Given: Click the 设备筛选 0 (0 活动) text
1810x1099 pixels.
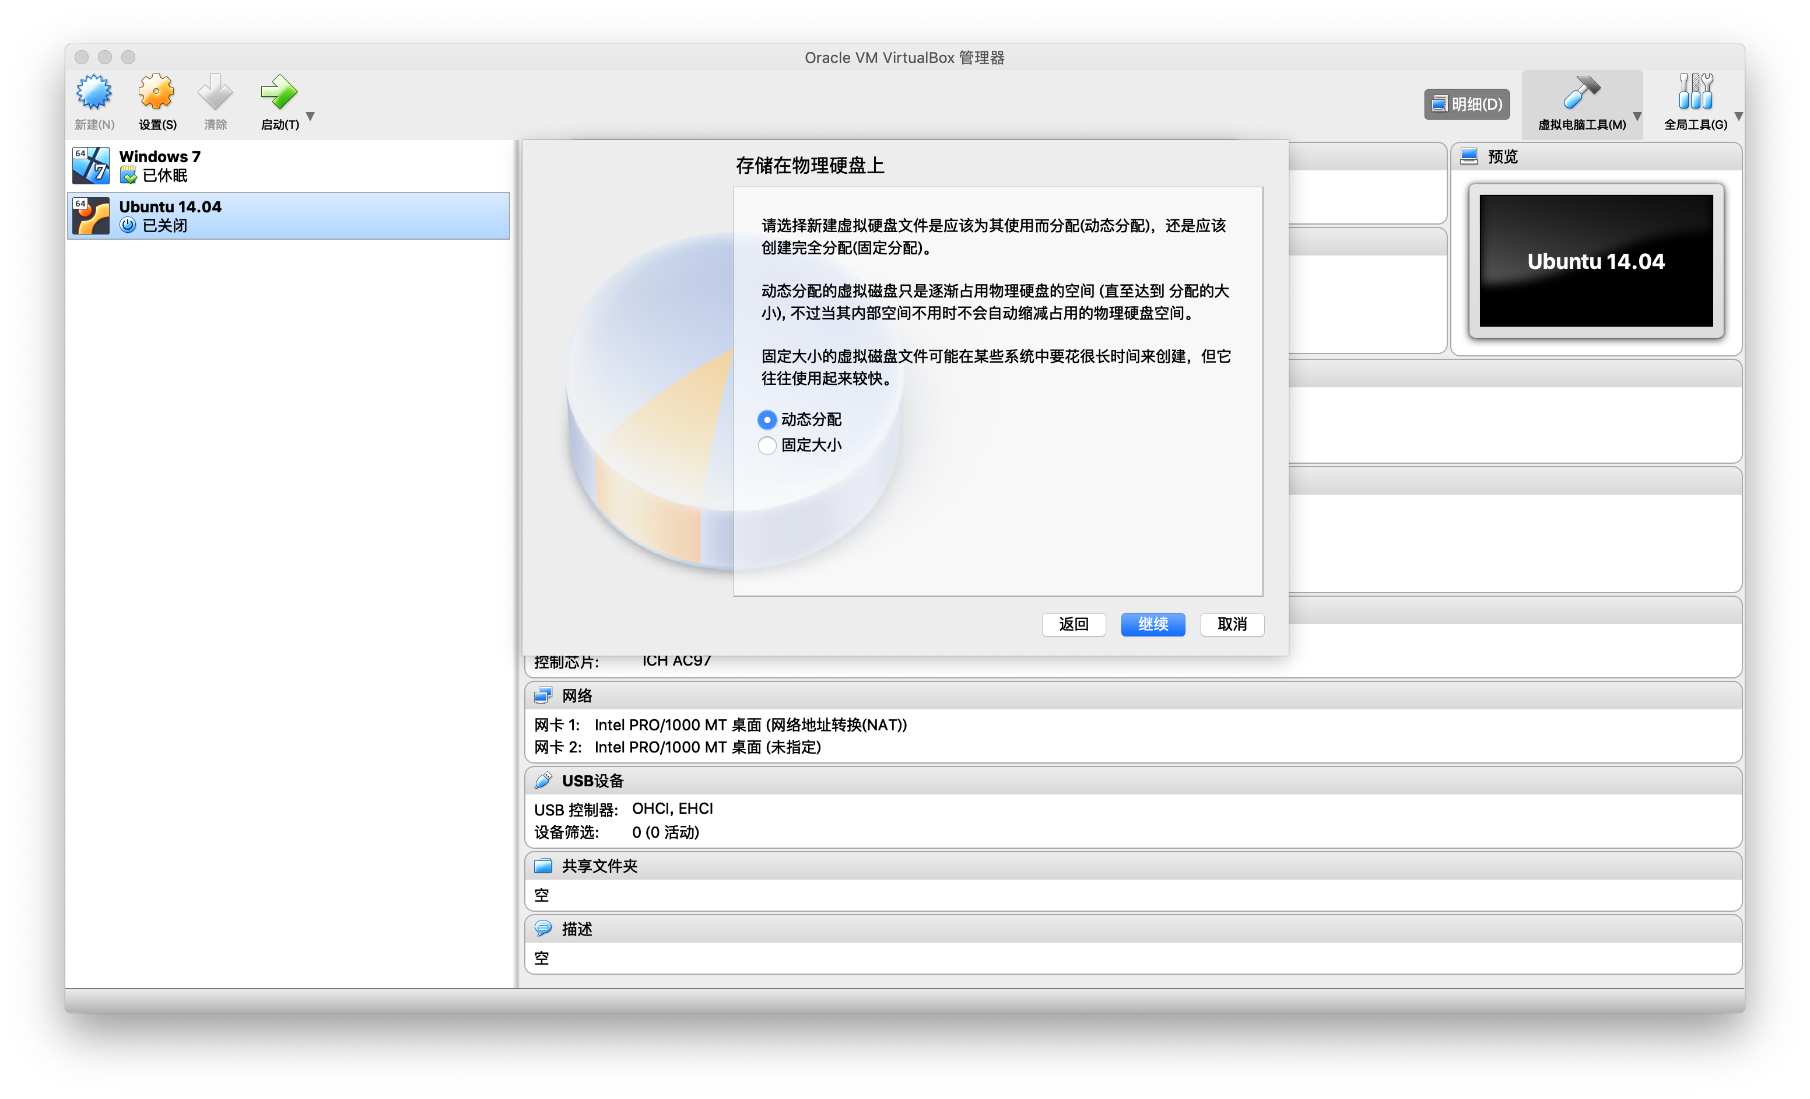Looking at the screenshot, I should [616, 832].
